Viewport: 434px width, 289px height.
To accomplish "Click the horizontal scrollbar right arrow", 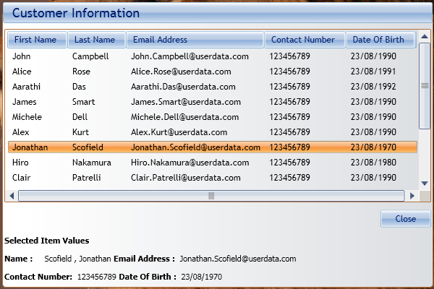I will point(412,196).
